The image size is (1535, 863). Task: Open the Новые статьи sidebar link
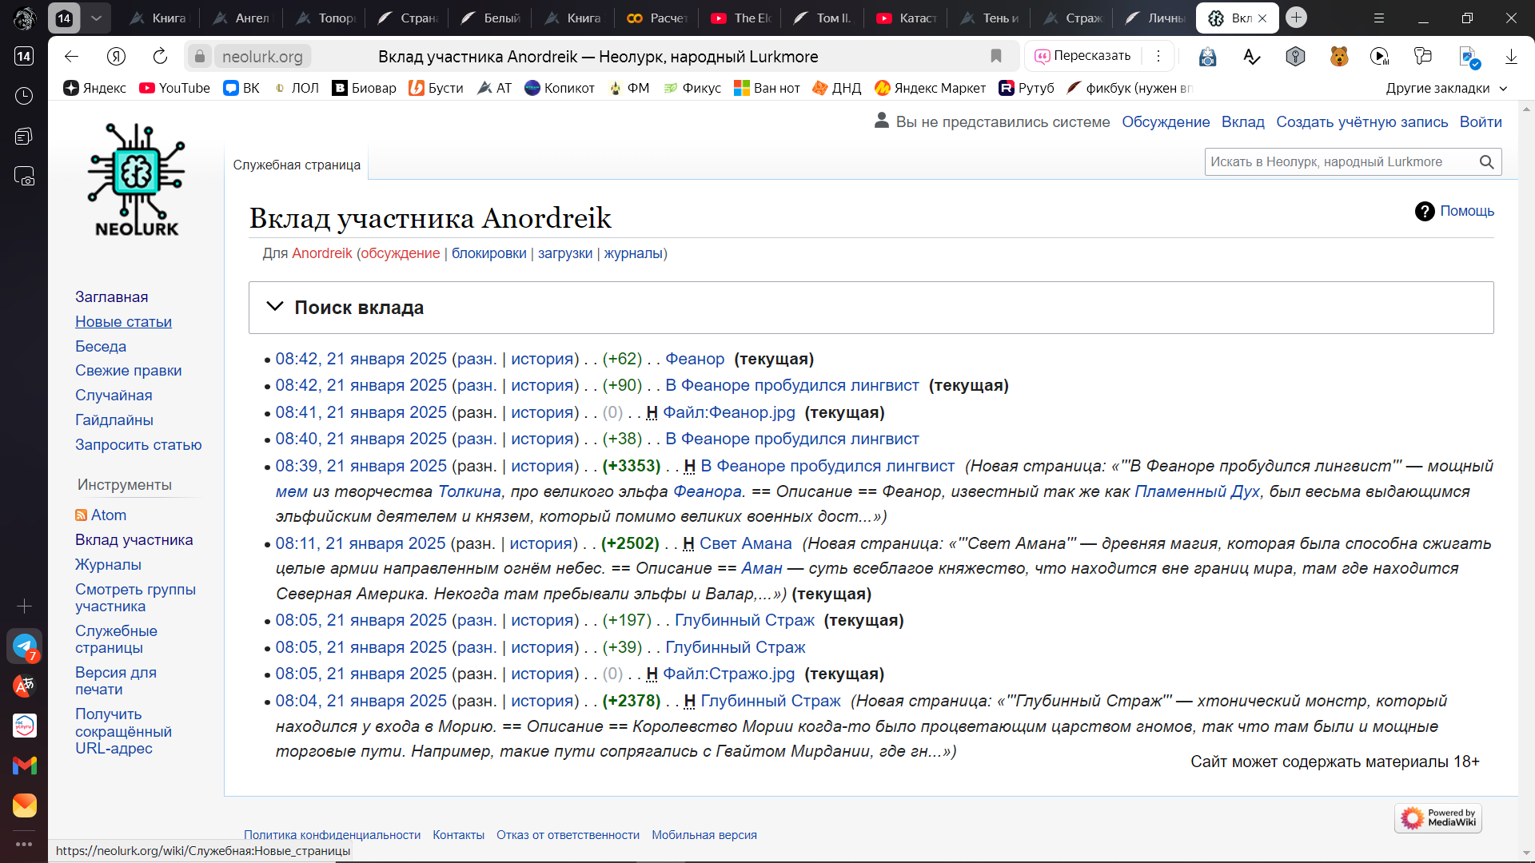point(123,321)
